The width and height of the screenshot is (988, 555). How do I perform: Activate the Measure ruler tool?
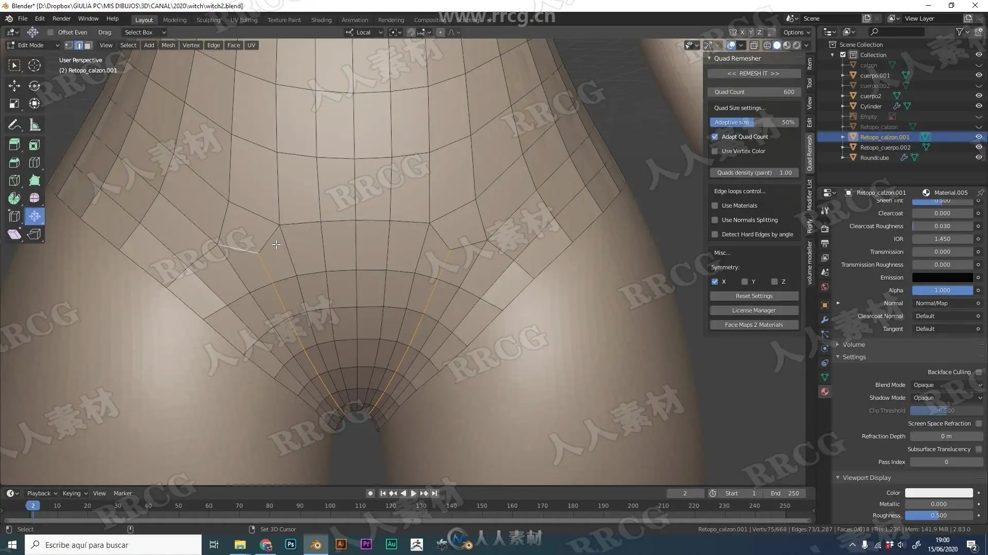point(34,125)
